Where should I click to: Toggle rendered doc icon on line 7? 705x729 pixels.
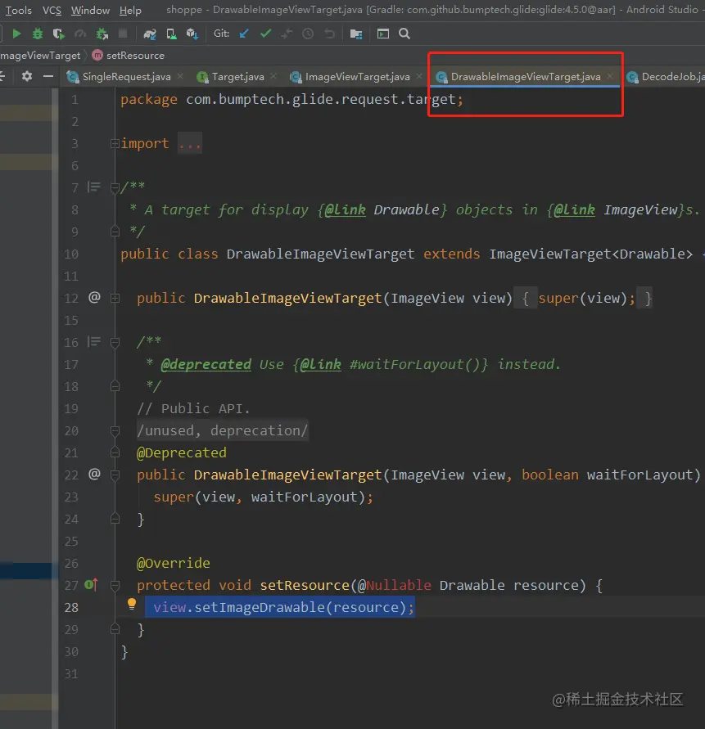point(94,187)
